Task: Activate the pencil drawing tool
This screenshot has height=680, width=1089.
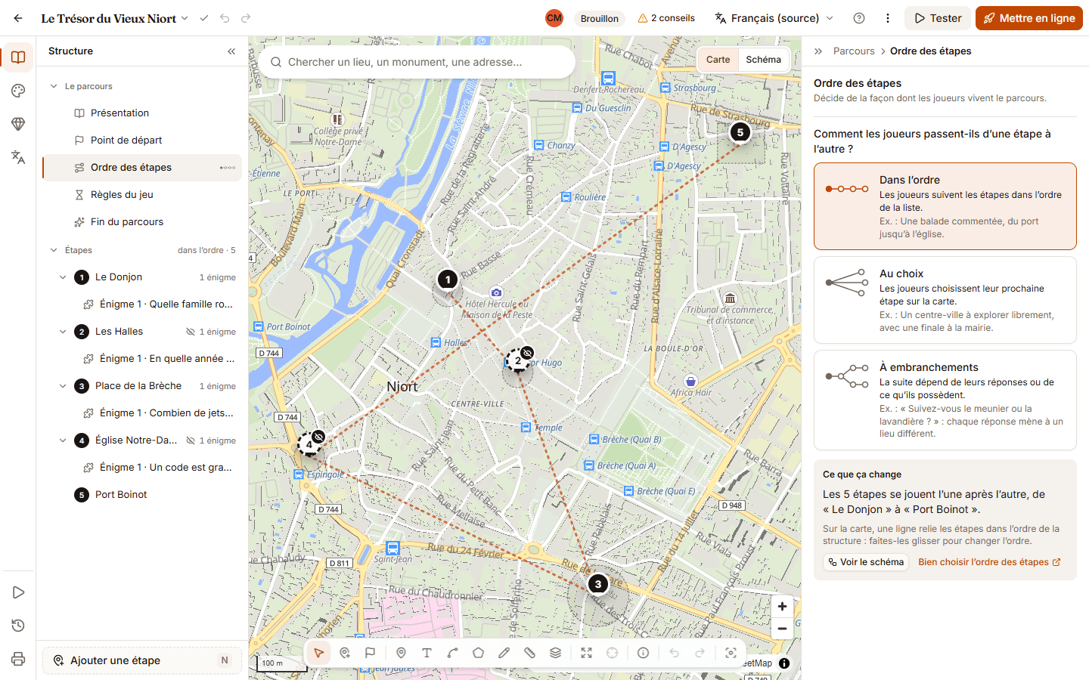Action: [x=504, y=653]
